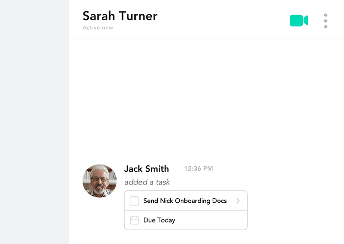
Task: Select the Sarah Turner conversation title
Action: click(120, 16)
